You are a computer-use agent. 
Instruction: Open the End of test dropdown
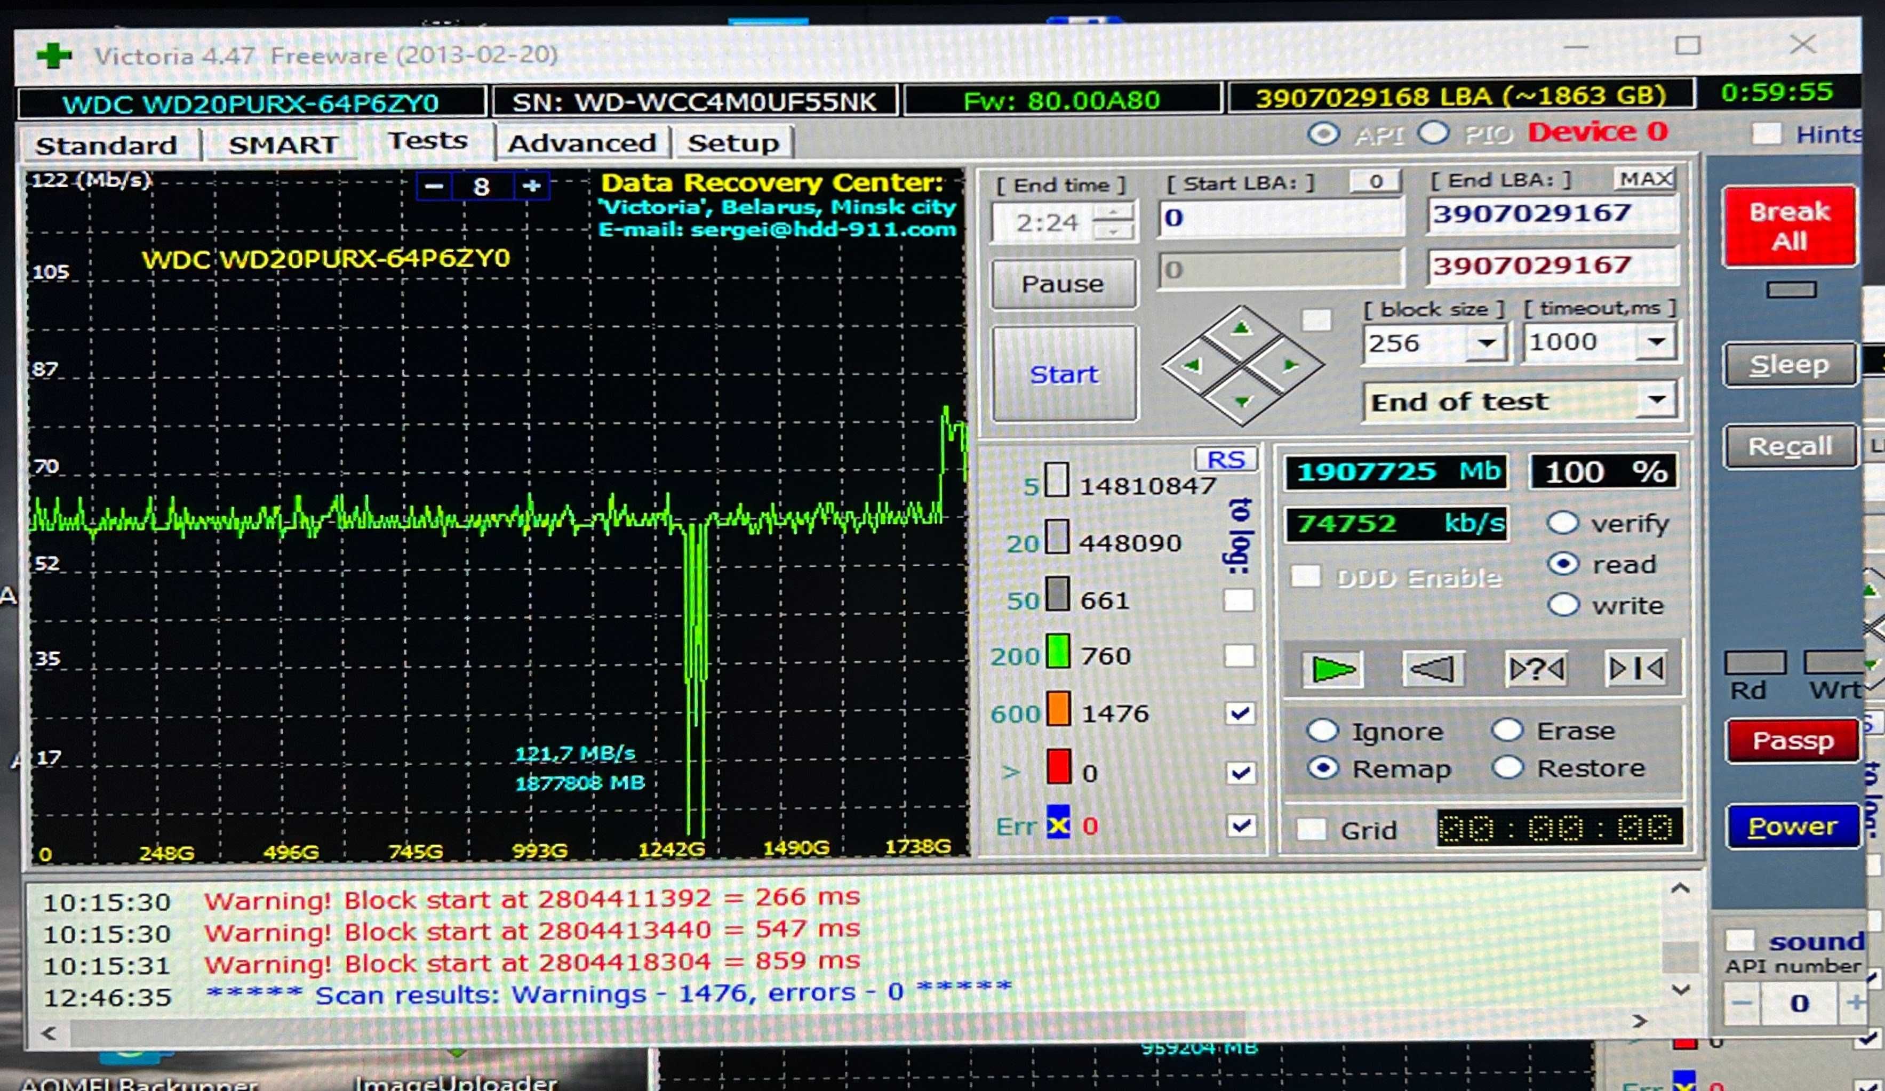coord(1658,400)
